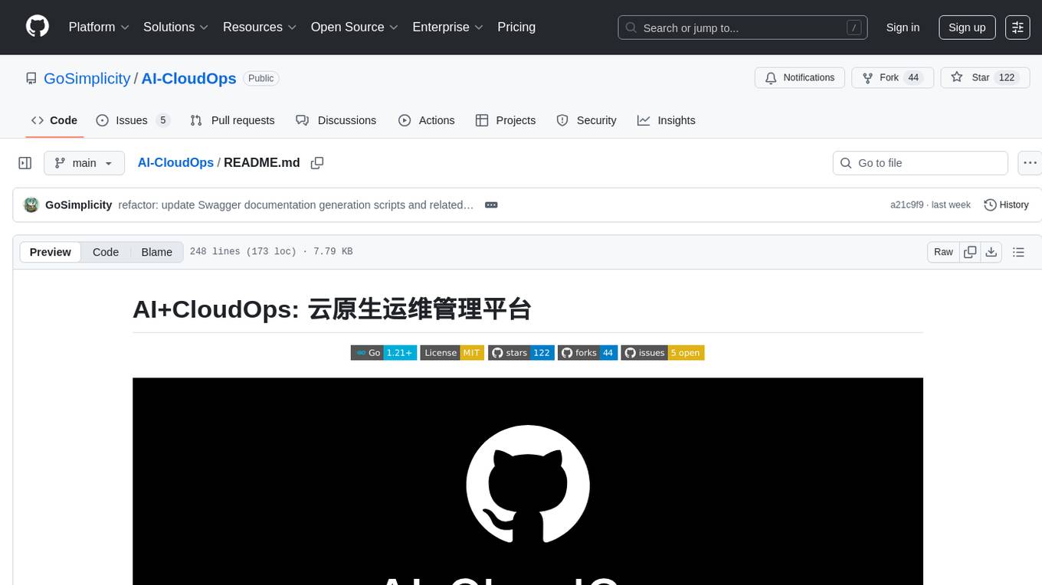Click the AI-CloudOps banner image

tap(528, 481)
